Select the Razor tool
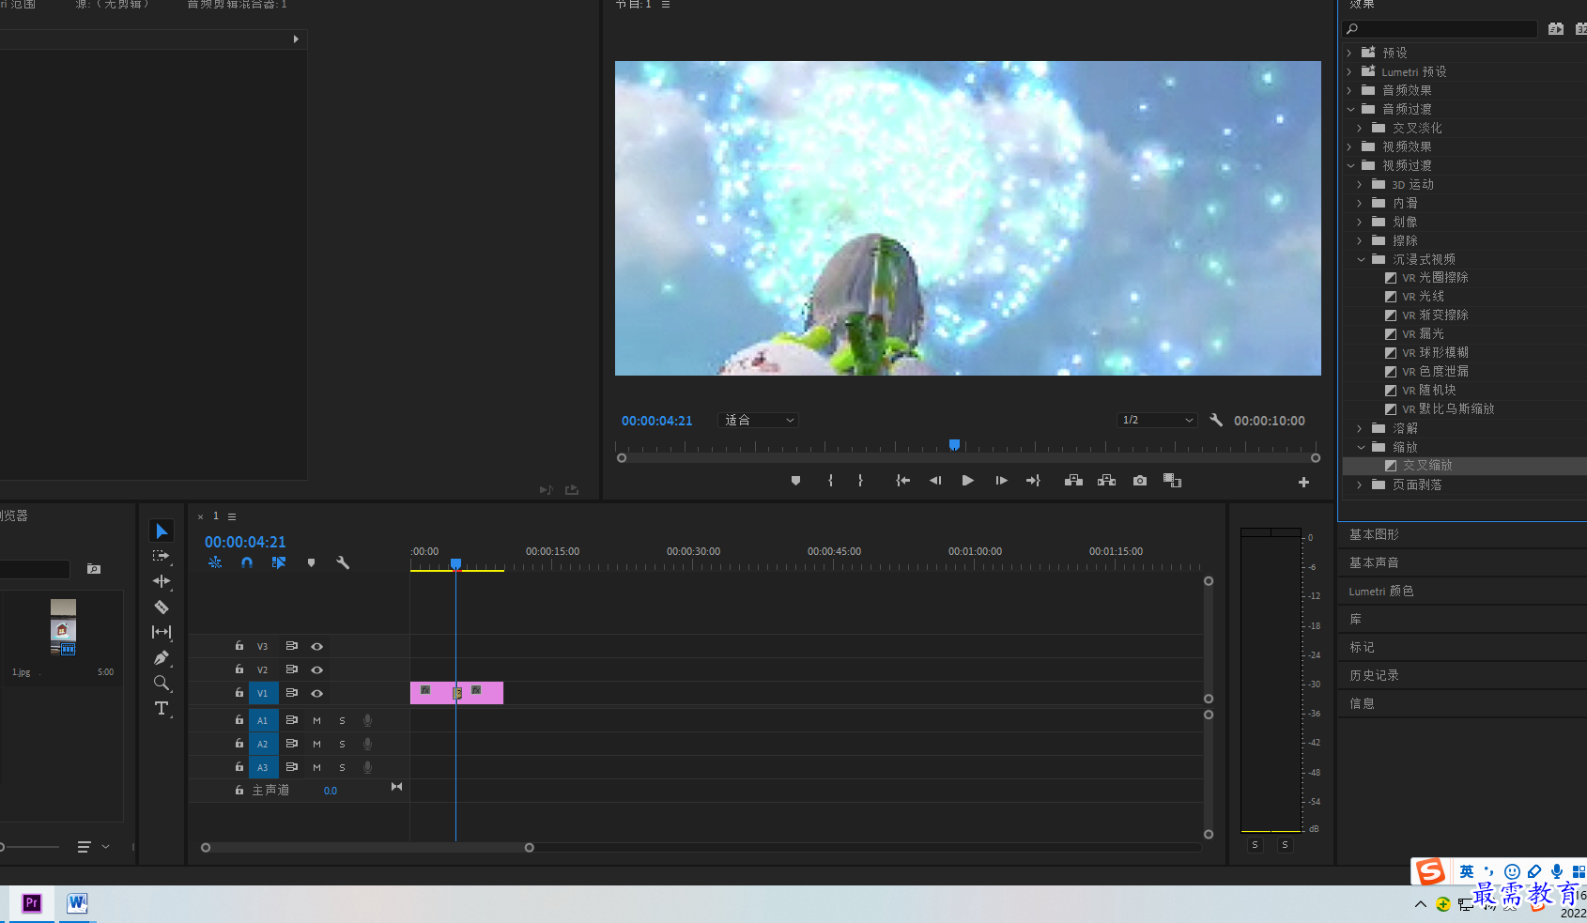1587x923 pixels. 162,607
